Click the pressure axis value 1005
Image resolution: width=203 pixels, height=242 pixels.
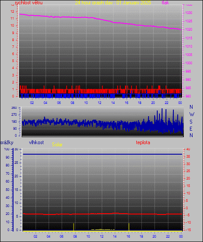189,55
